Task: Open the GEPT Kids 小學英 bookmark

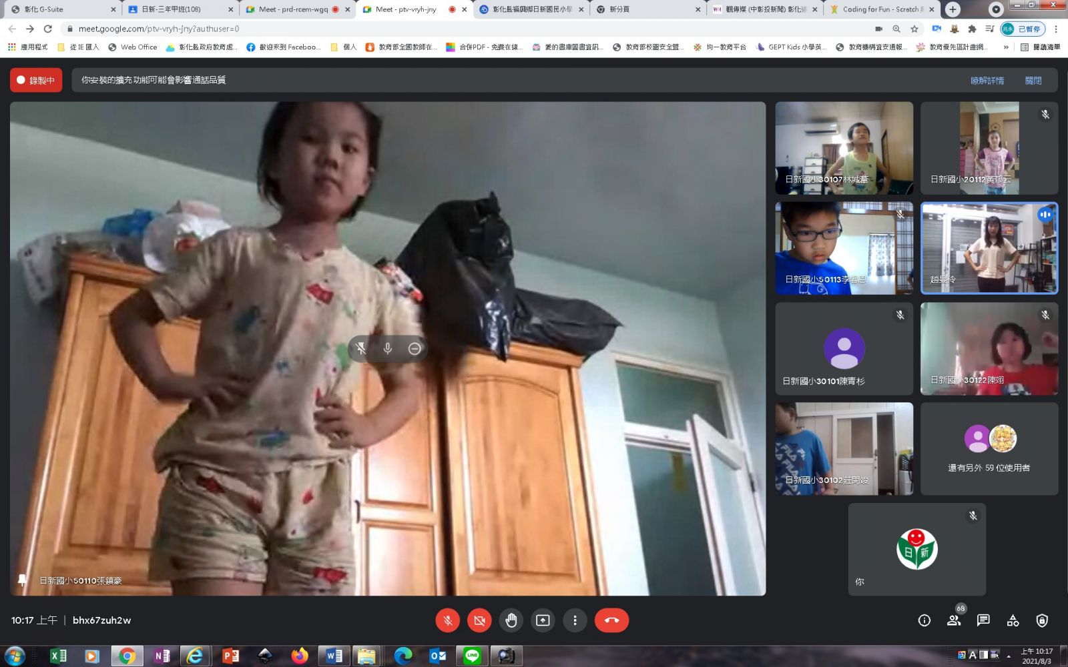Action: pos(791,47)
